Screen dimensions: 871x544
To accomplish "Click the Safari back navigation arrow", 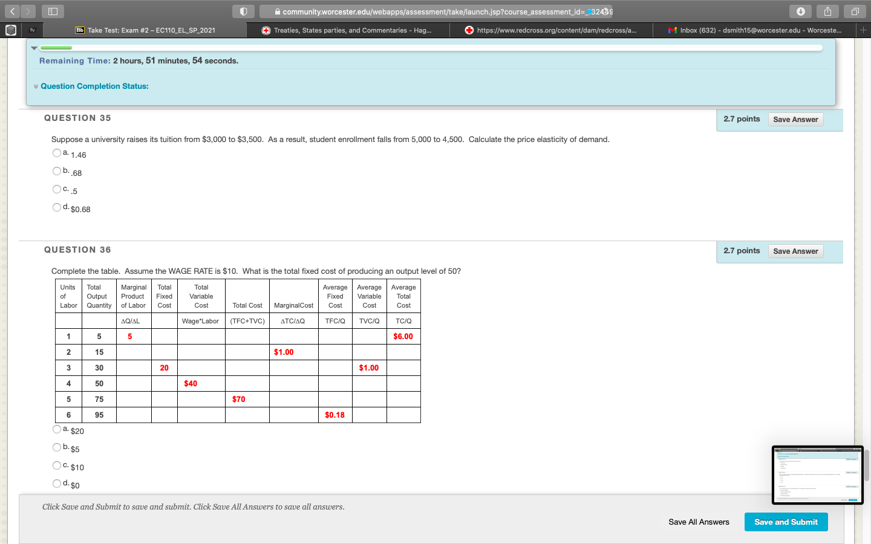I will [12, 11].
